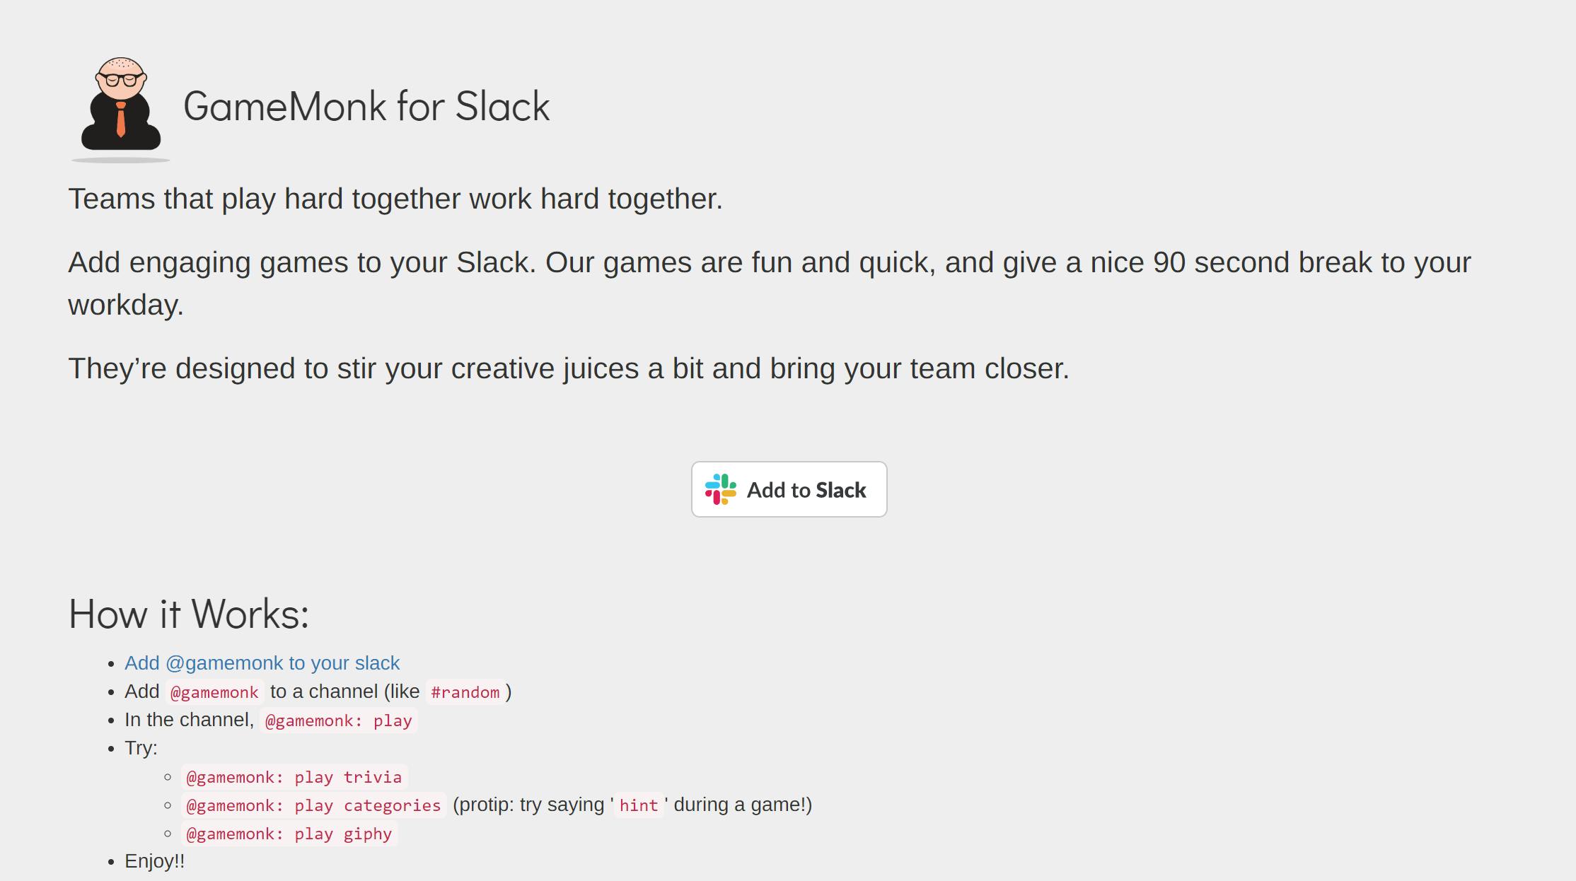Click the 'hint' code snippet
Viewport: 1576px width, 881px height.
(x=638, y=805)
